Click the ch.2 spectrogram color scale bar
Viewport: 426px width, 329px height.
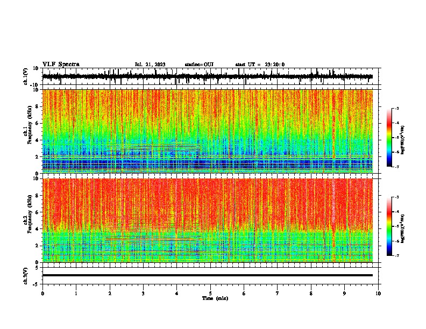[x=389, y=226]
